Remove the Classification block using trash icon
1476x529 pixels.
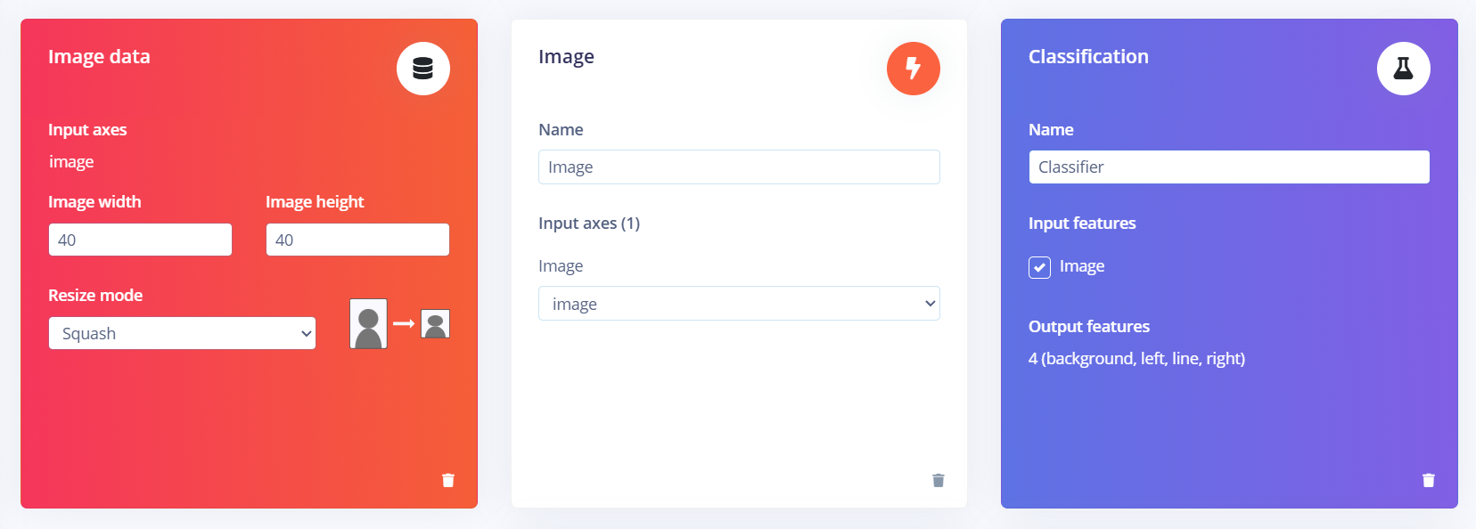pyautogui.click(x=1428, y=480)
